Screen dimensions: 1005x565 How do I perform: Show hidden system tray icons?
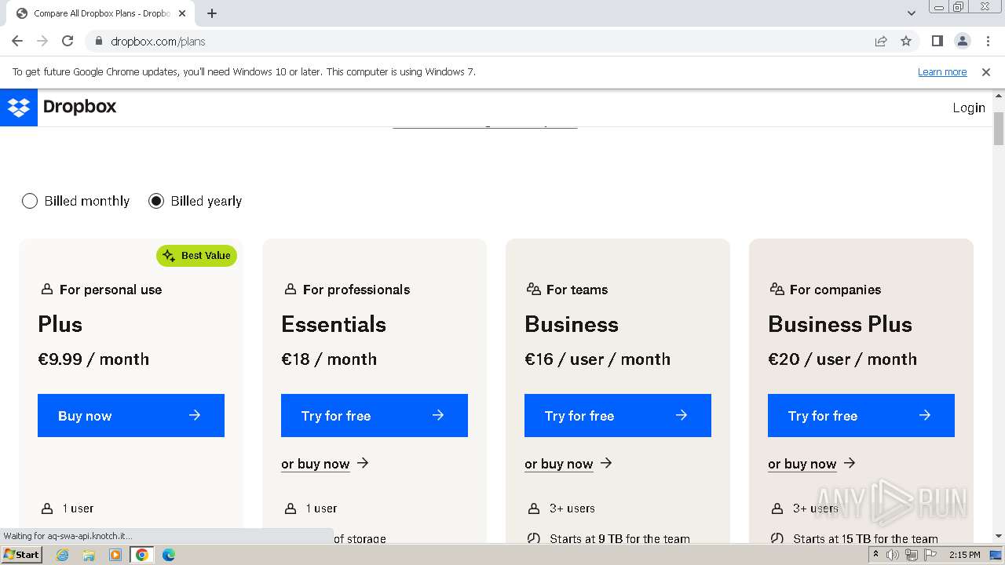[875, 555]
